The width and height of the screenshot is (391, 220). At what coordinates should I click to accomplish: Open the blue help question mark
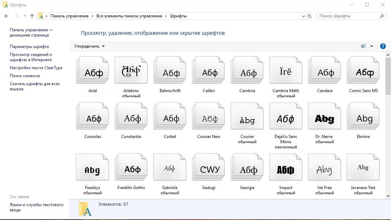(x=383, y=46)
